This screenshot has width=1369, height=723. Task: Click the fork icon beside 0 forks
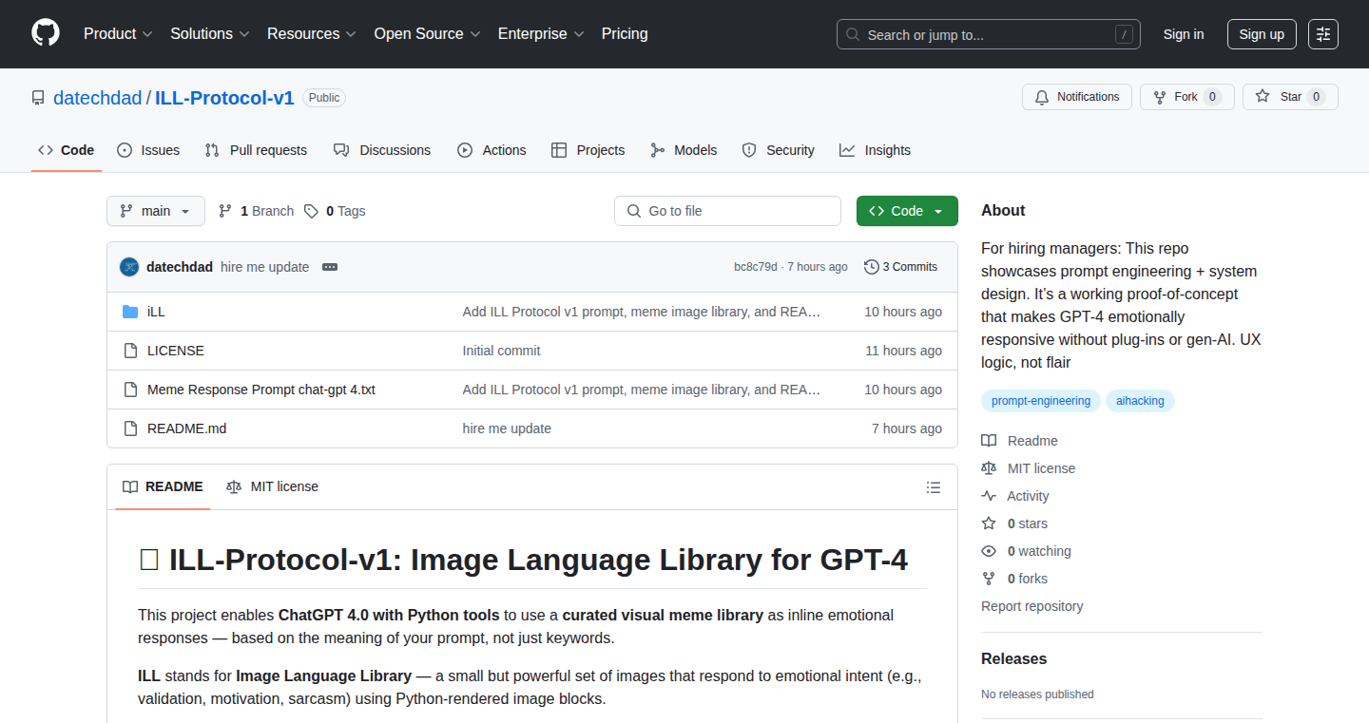pyautogui.click(x=989, y=579)
